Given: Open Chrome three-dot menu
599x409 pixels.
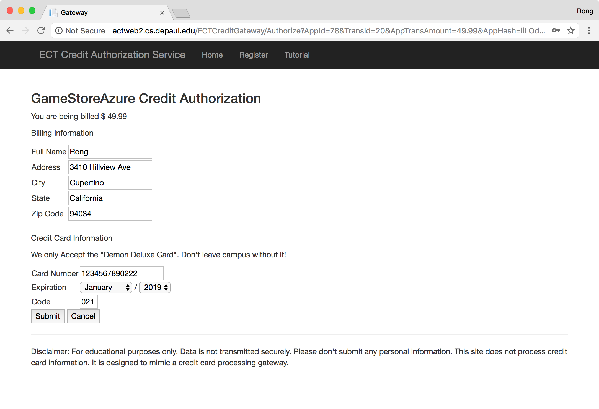Looking at the screenshot, I should pyautogui.click(x=589, y=30).
